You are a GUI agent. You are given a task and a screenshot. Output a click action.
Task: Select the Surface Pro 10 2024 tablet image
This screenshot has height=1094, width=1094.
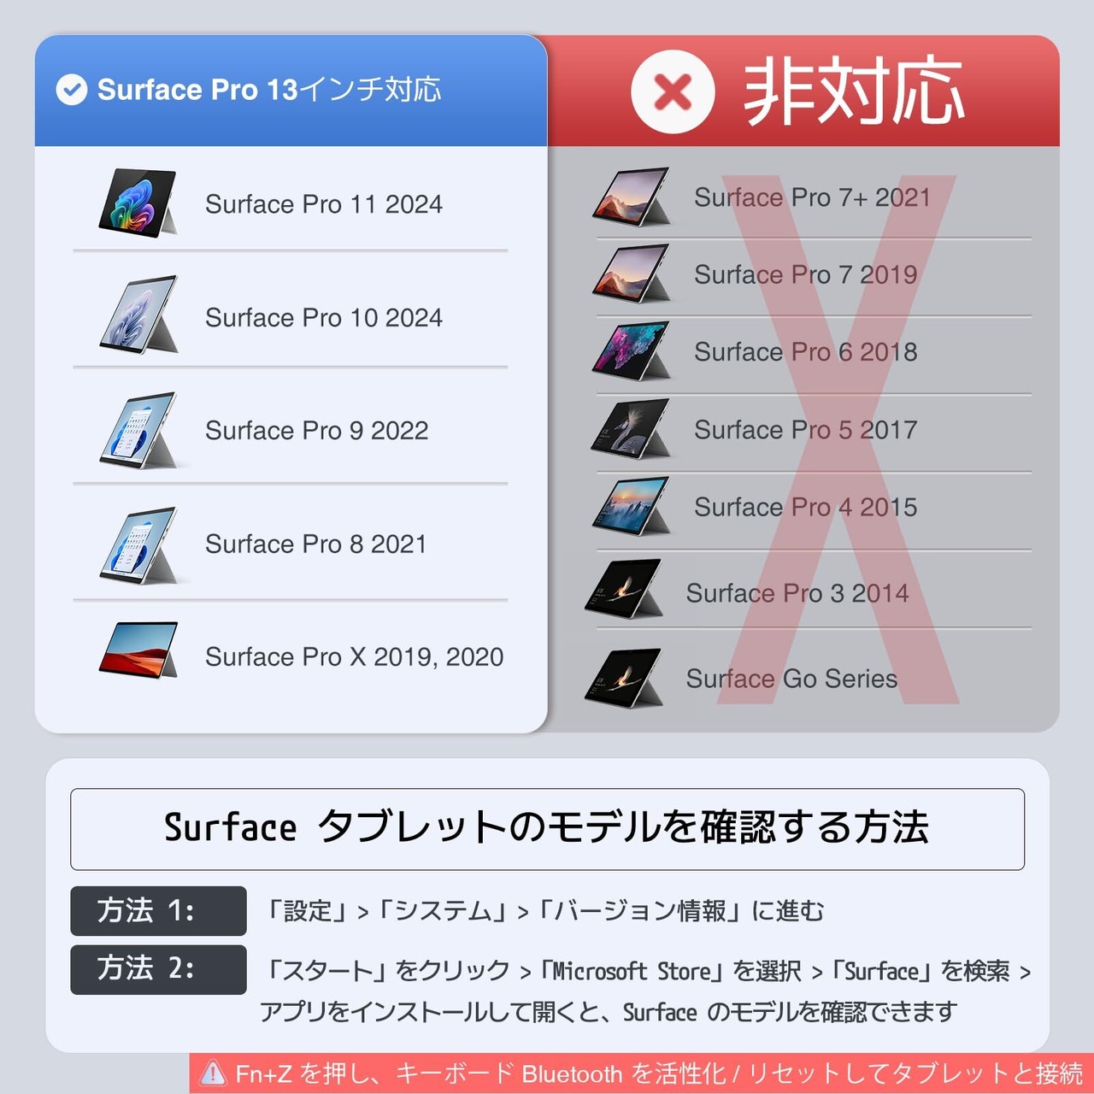pos(138,315)
